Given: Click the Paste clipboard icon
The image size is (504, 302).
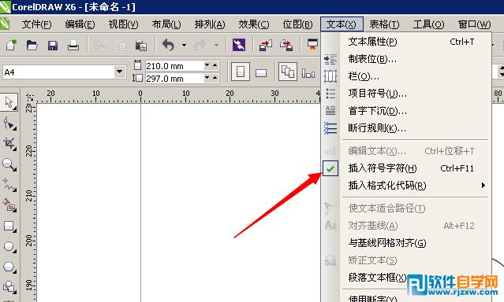Looking at the screenshot, I should click(140, 45).
